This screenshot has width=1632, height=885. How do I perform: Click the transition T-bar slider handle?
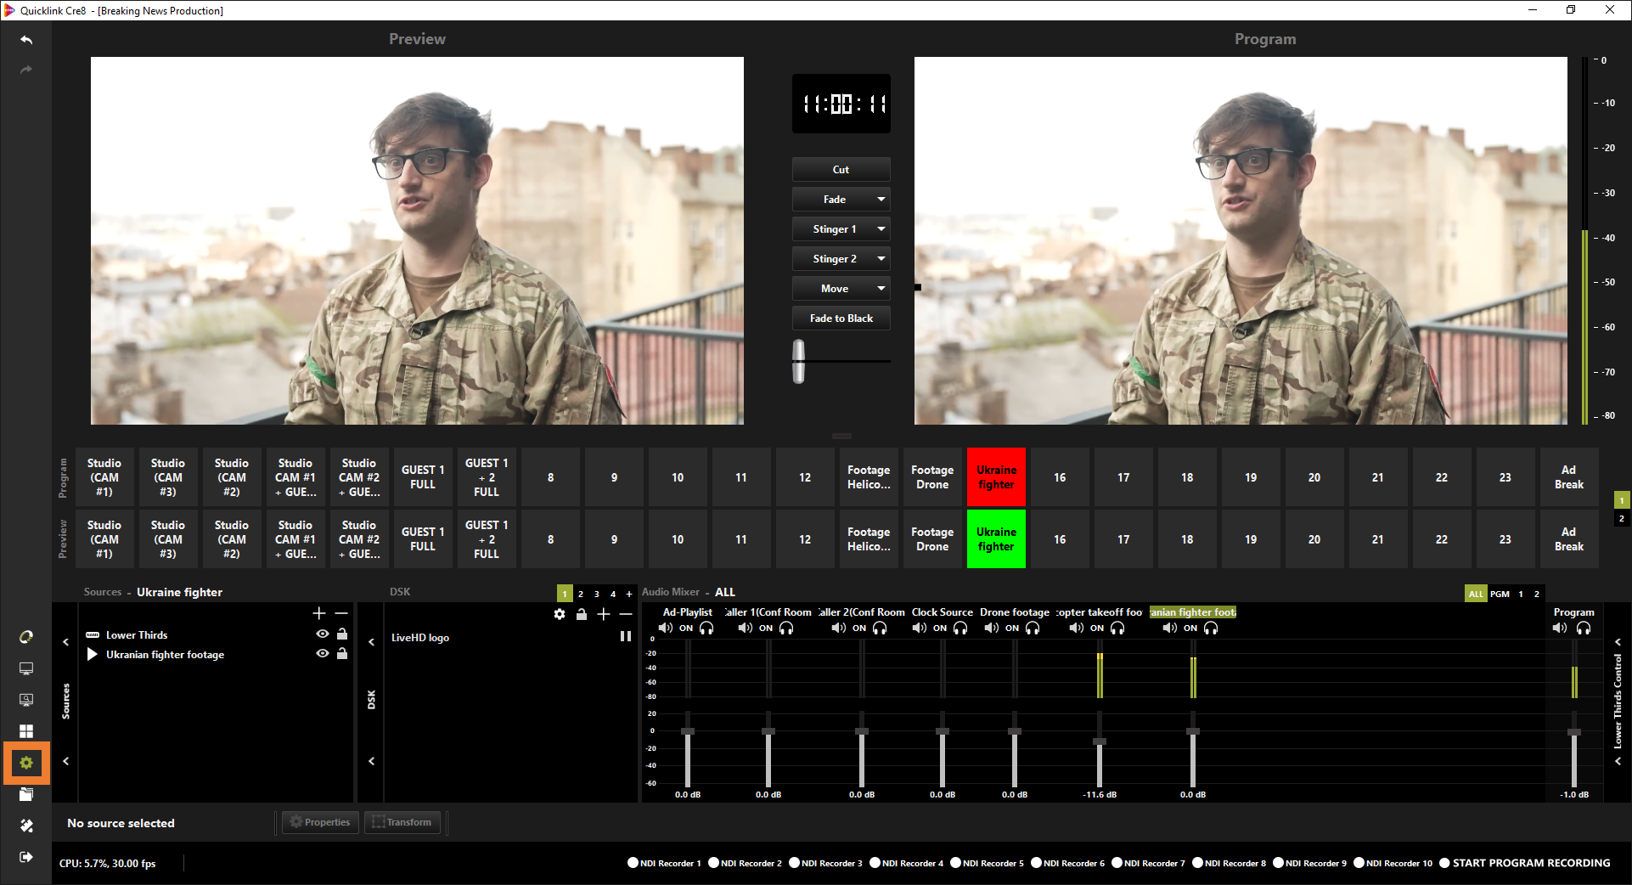pyautogui.click(x=798, y=361)
